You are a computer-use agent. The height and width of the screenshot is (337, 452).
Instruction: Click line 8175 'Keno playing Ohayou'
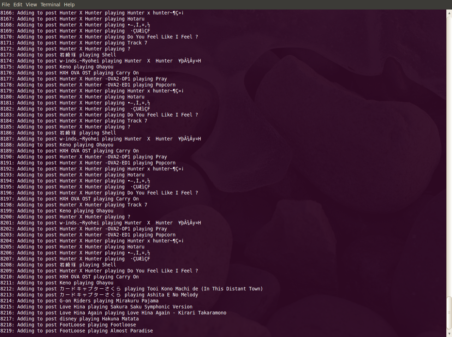coord(87,67)
